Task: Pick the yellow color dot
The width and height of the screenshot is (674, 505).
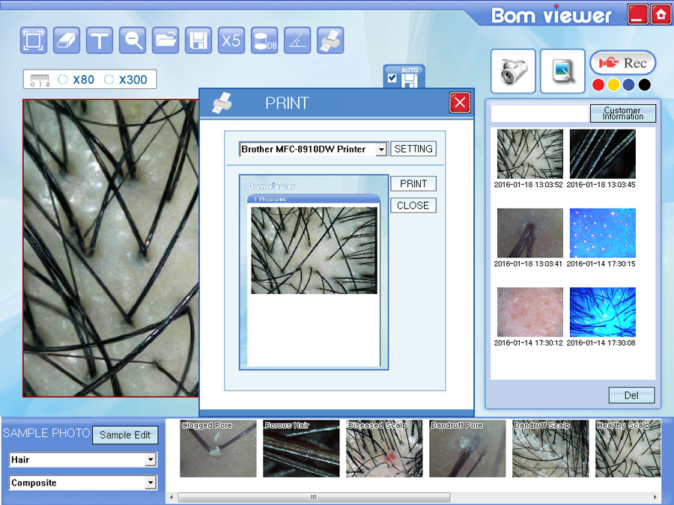Action: pyautogui.click(x=613, y=85)
